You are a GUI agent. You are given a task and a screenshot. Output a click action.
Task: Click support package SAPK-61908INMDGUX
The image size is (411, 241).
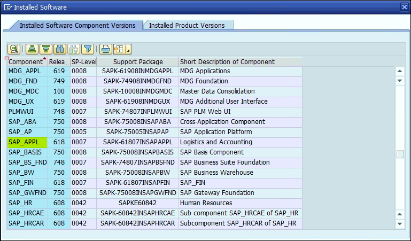(x=138, y=102)
